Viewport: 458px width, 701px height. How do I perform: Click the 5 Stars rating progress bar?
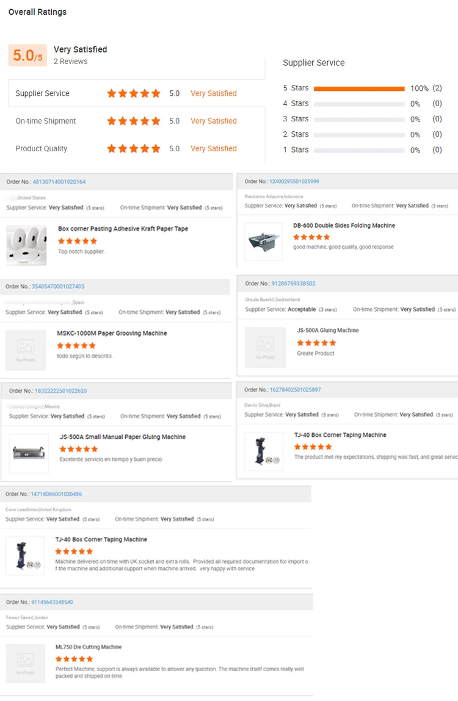click(x=359, y=88)
